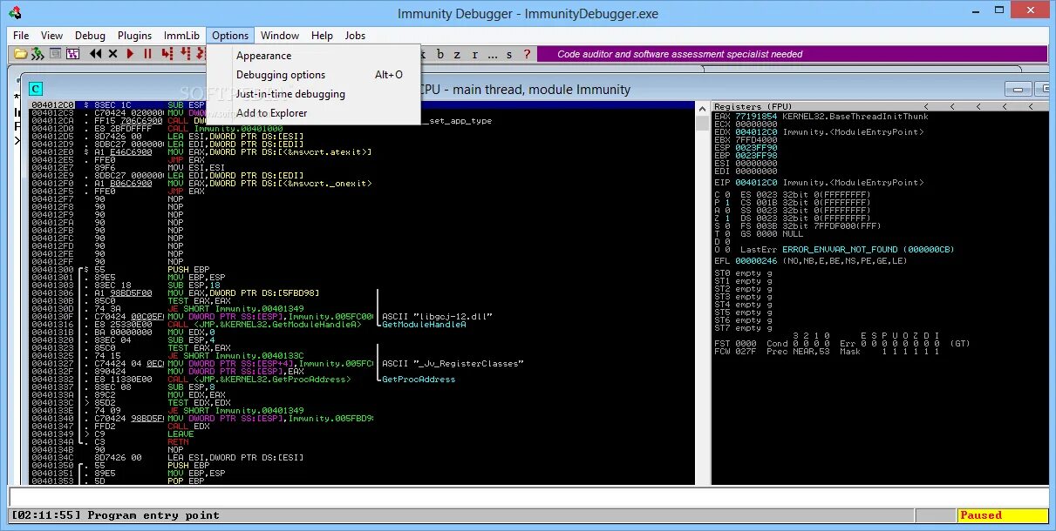Open the File menu
The height and width of the screenshot is (531, 1056).
click(21, 36)
